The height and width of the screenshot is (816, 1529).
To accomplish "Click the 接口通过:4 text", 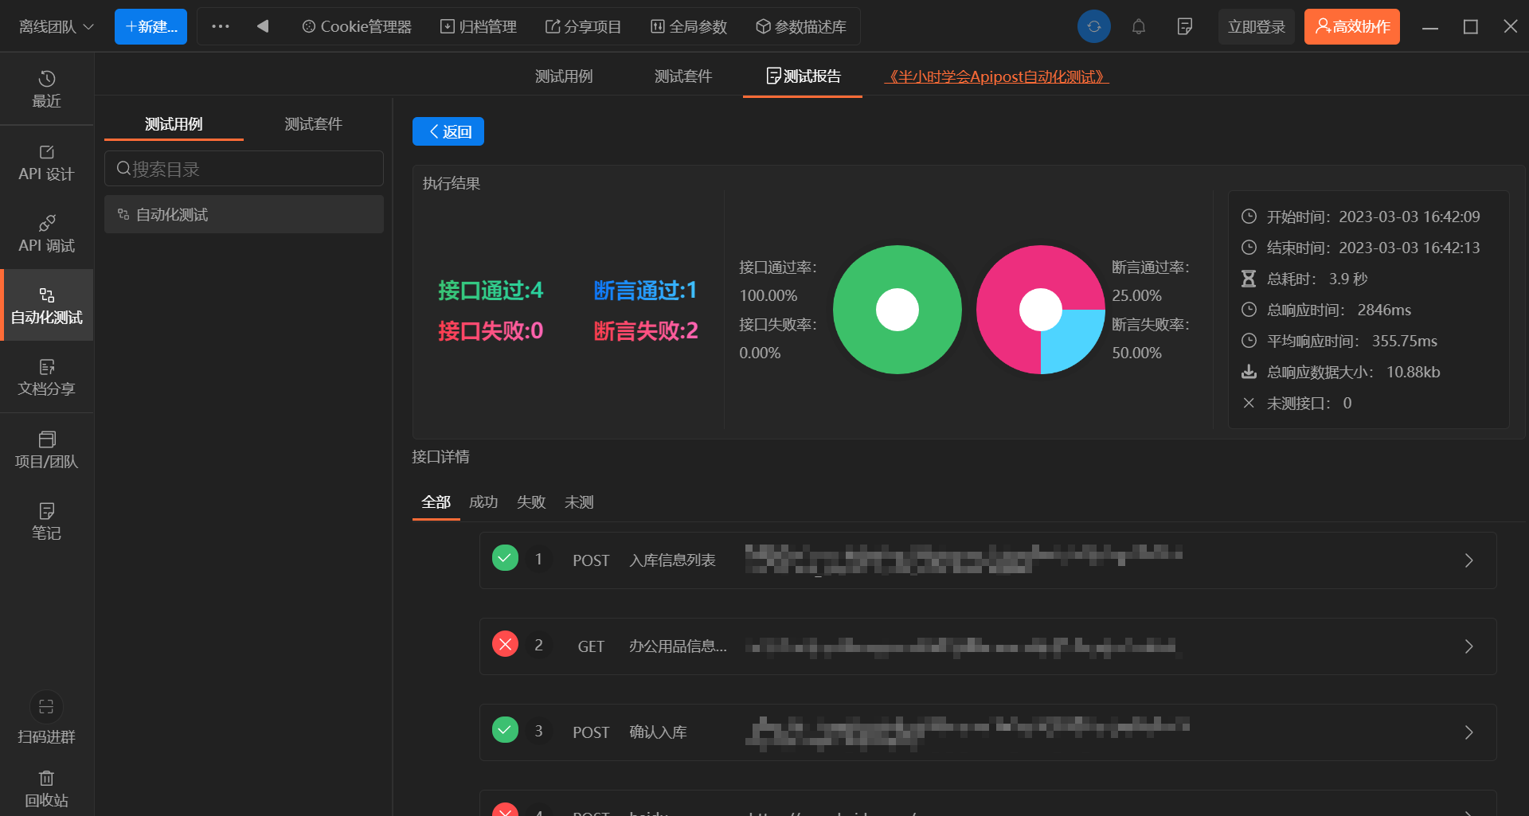I will point(491,291).
